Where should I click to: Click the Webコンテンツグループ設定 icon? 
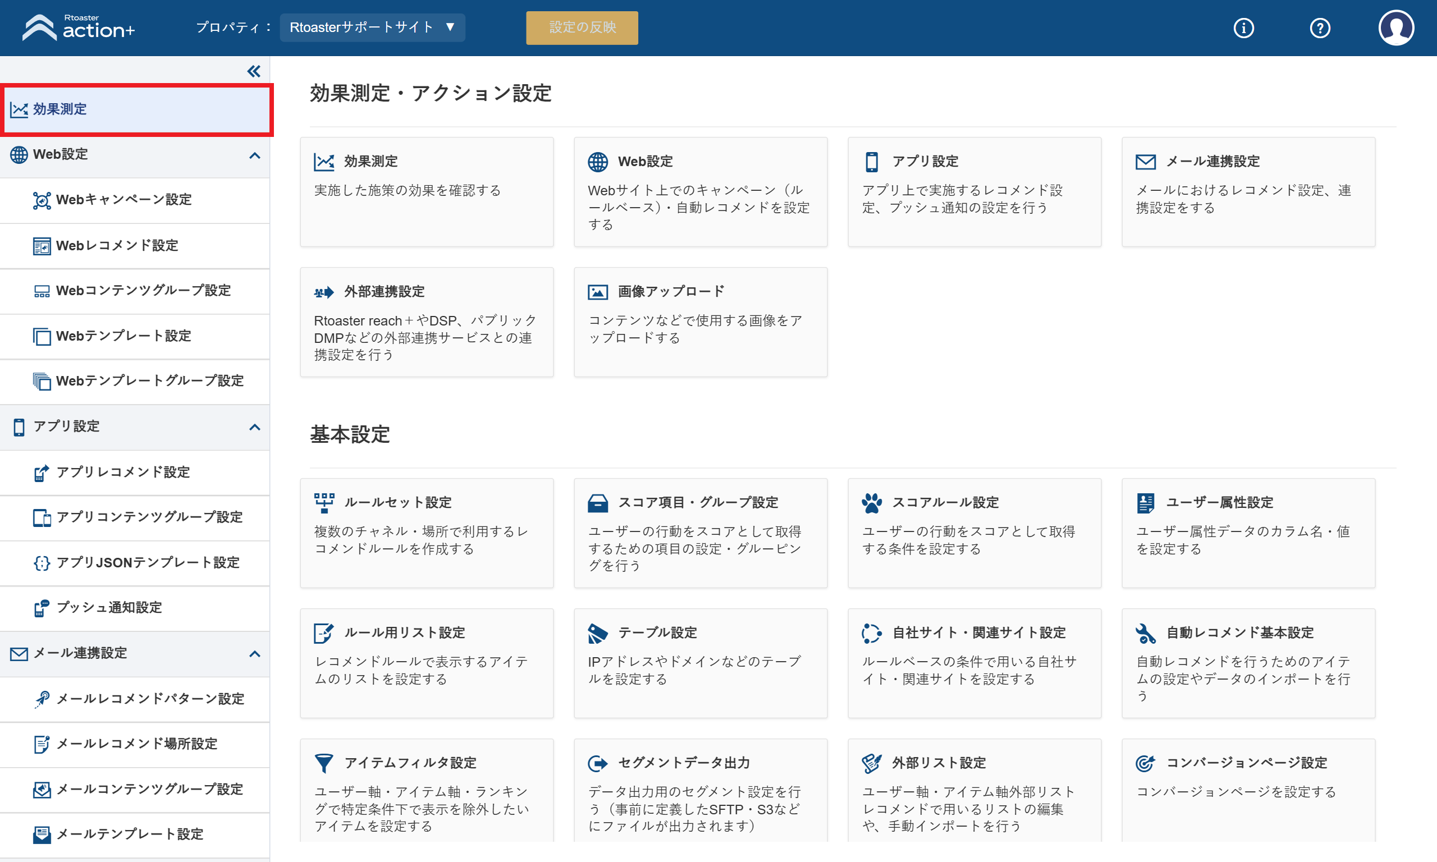click(x=42, y=291)
